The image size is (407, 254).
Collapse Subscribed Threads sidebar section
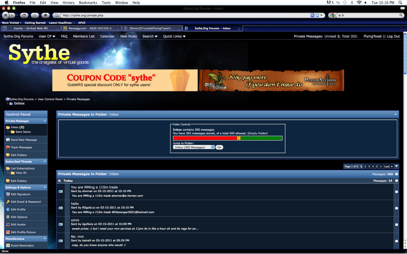click(x=45, y=161)
